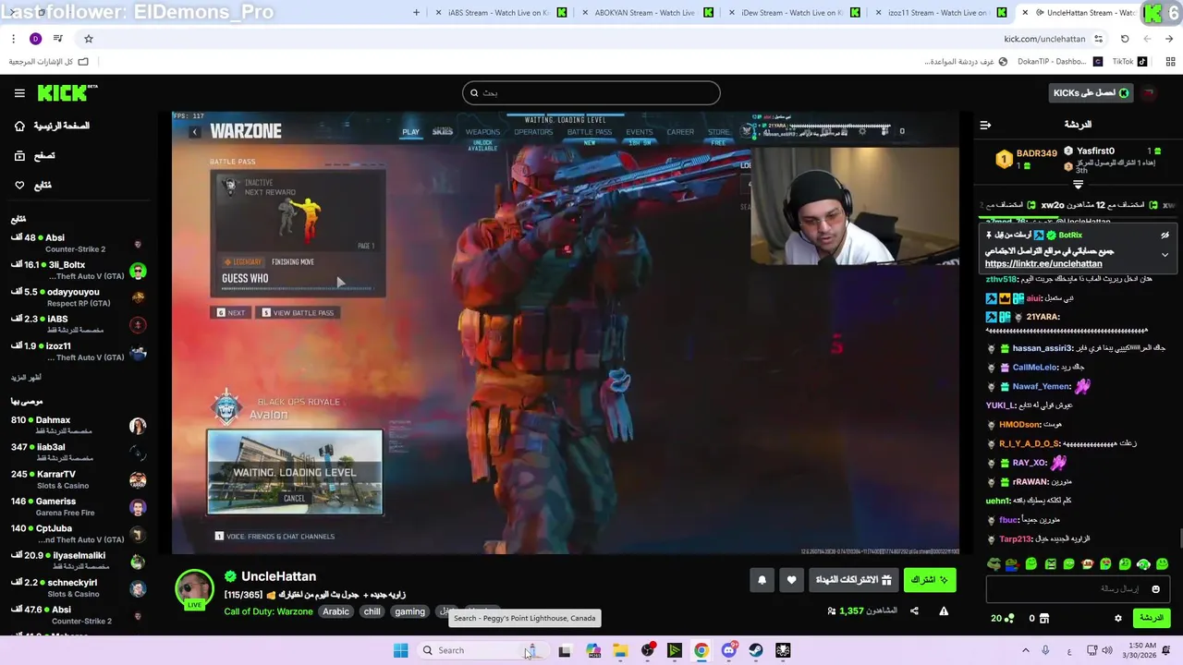
Task: Switch to iDew Stream browser tab
Action: [x=795, y=13]
